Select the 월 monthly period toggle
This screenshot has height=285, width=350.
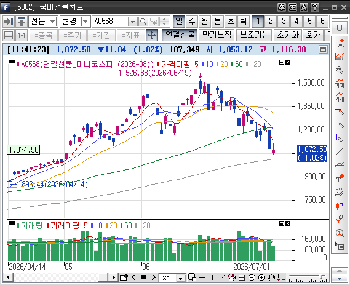pyautogui.click(x=204, y=22)
